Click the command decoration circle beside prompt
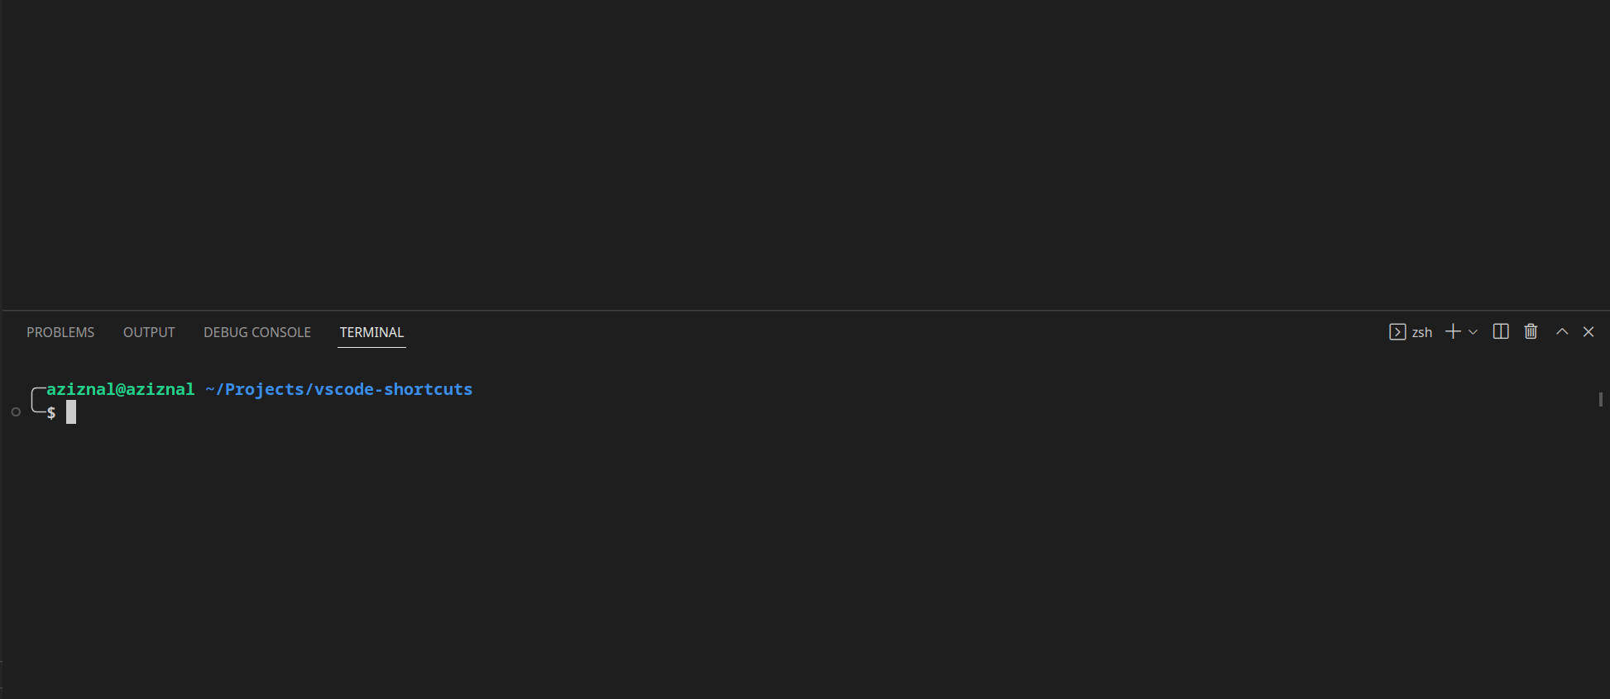Screen dimensions: 1610x699 point(16,411)
